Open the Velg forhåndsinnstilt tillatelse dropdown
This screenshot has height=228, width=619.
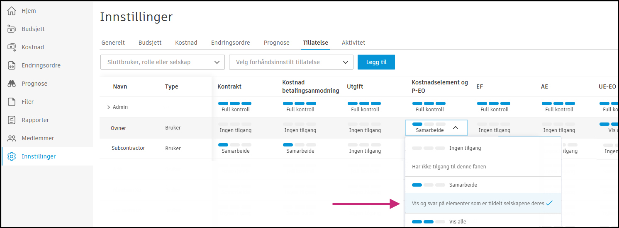tap(291, 62)
